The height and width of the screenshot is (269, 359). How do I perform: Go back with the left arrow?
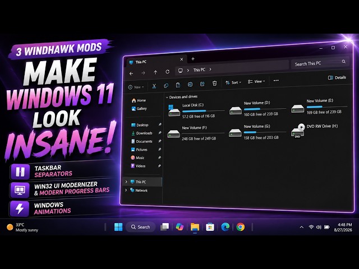131,73
